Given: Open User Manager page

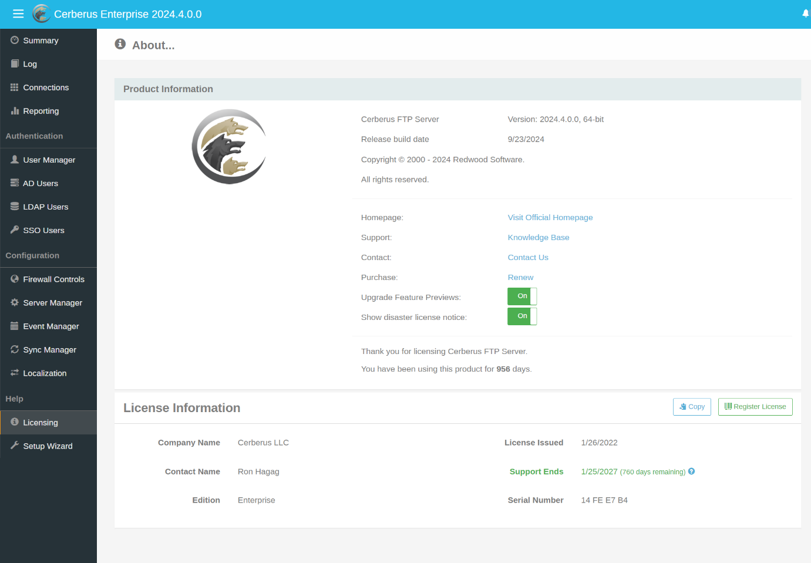Looking at the screenshot, I should [x=48, y=160].
